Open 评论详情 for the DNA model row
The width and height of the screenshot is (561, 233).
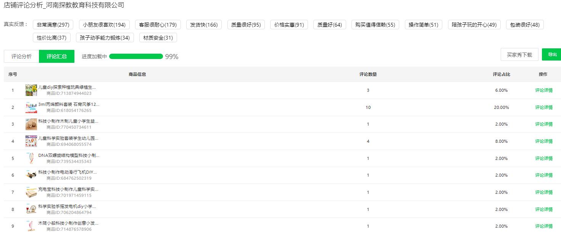(x=543, y=158)
